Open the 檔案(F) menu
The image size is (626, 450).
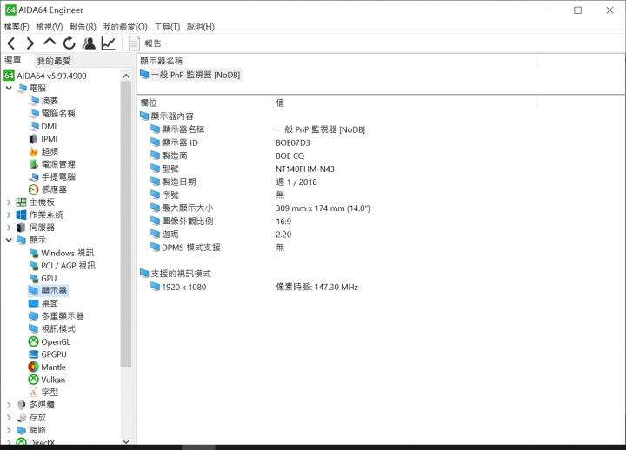pos(17,27)
